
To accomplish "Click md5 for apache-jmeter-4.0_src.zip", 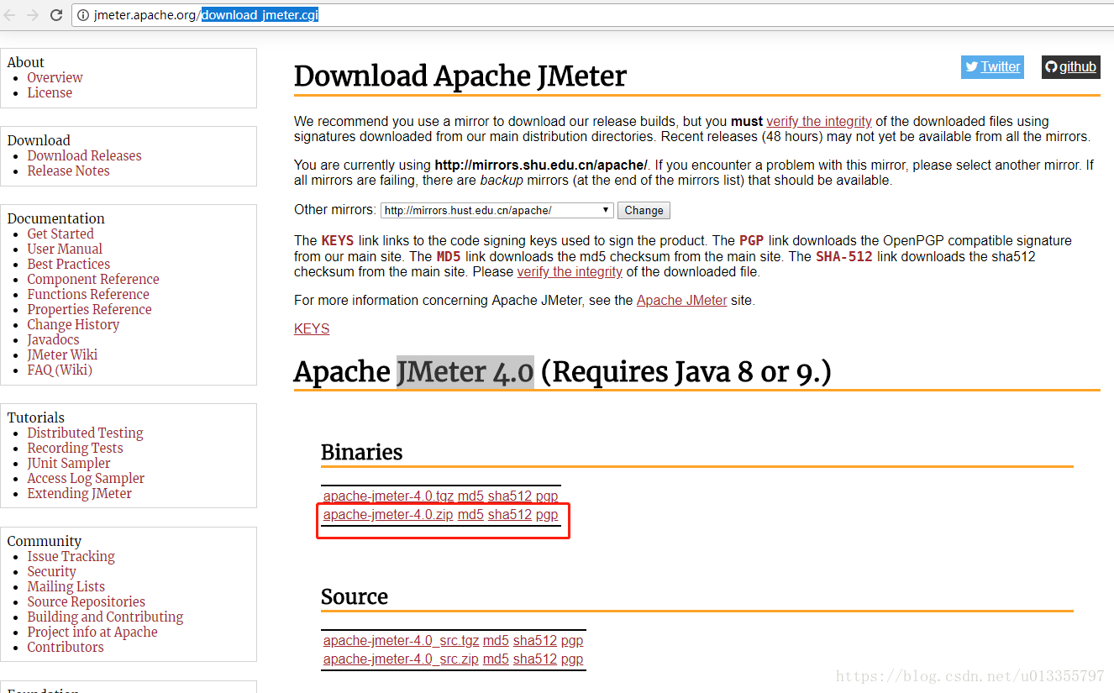I will click(x=496, y=659).
